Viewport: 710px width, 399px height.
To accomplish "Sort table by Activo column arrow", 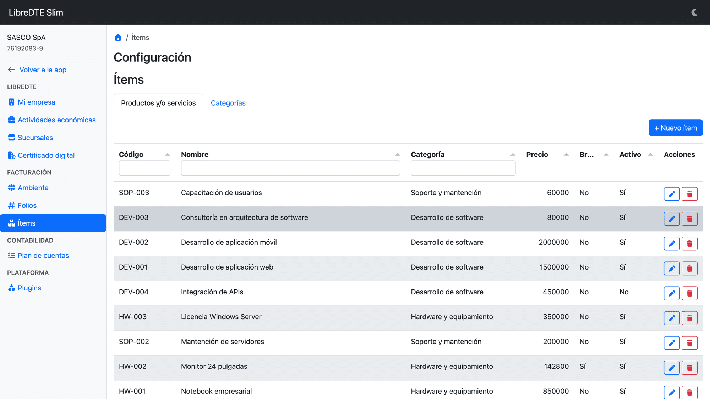I will [x=650, y=154].
